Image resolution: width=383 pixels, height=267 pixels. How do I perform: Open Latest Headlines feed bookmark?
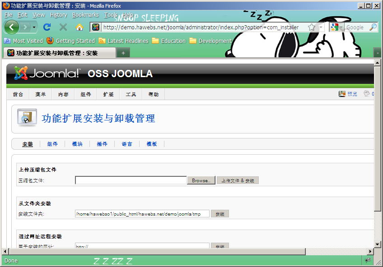click(x=123, y=41)
